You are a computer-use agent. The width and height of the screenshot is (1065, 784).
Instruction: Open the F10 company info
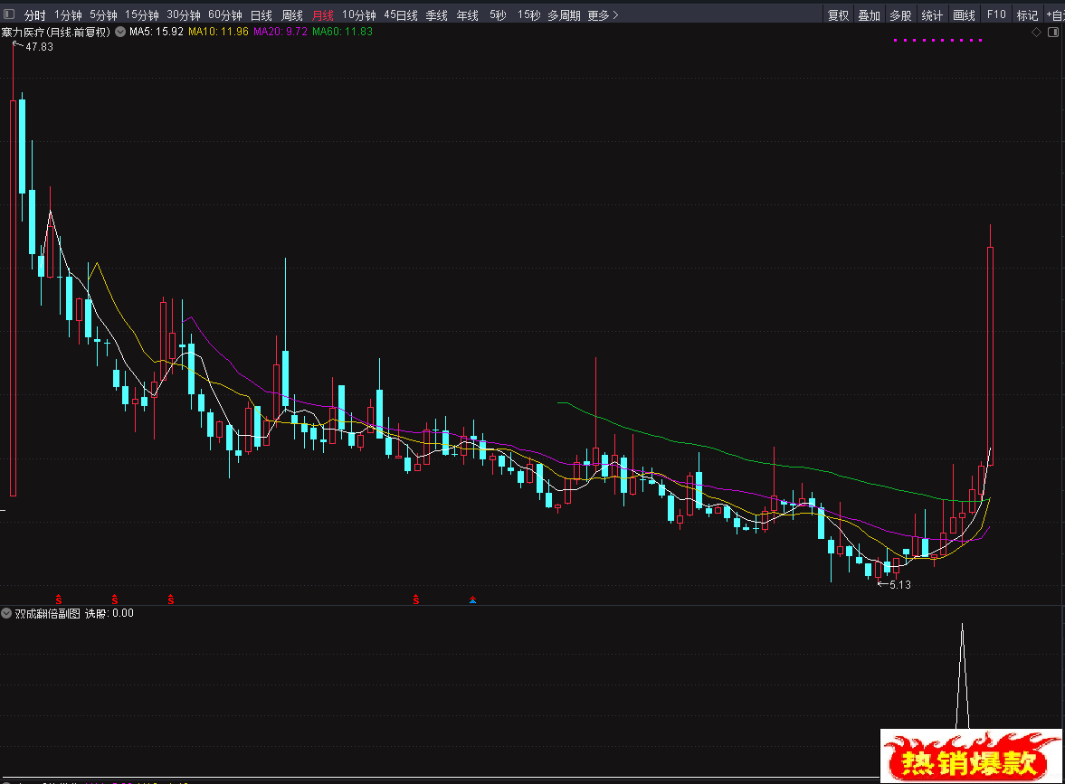tap(996, 14)
